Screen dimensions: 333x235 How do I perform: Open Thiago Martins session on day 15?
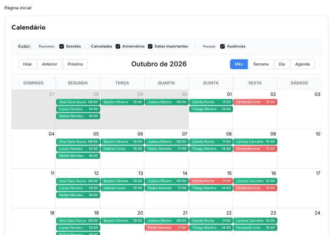click(x=211, y=188)
